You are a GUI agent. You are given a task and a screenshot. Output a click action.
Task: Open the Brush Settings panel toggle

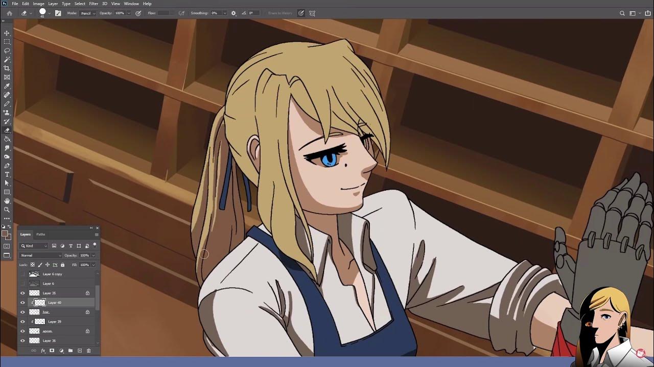(x=58, y=13)
